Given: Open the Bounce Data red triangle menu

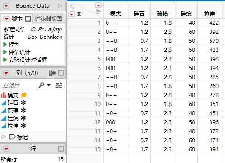Looking at the screenshot, I should pyautogui.click(x=6, y=6).
